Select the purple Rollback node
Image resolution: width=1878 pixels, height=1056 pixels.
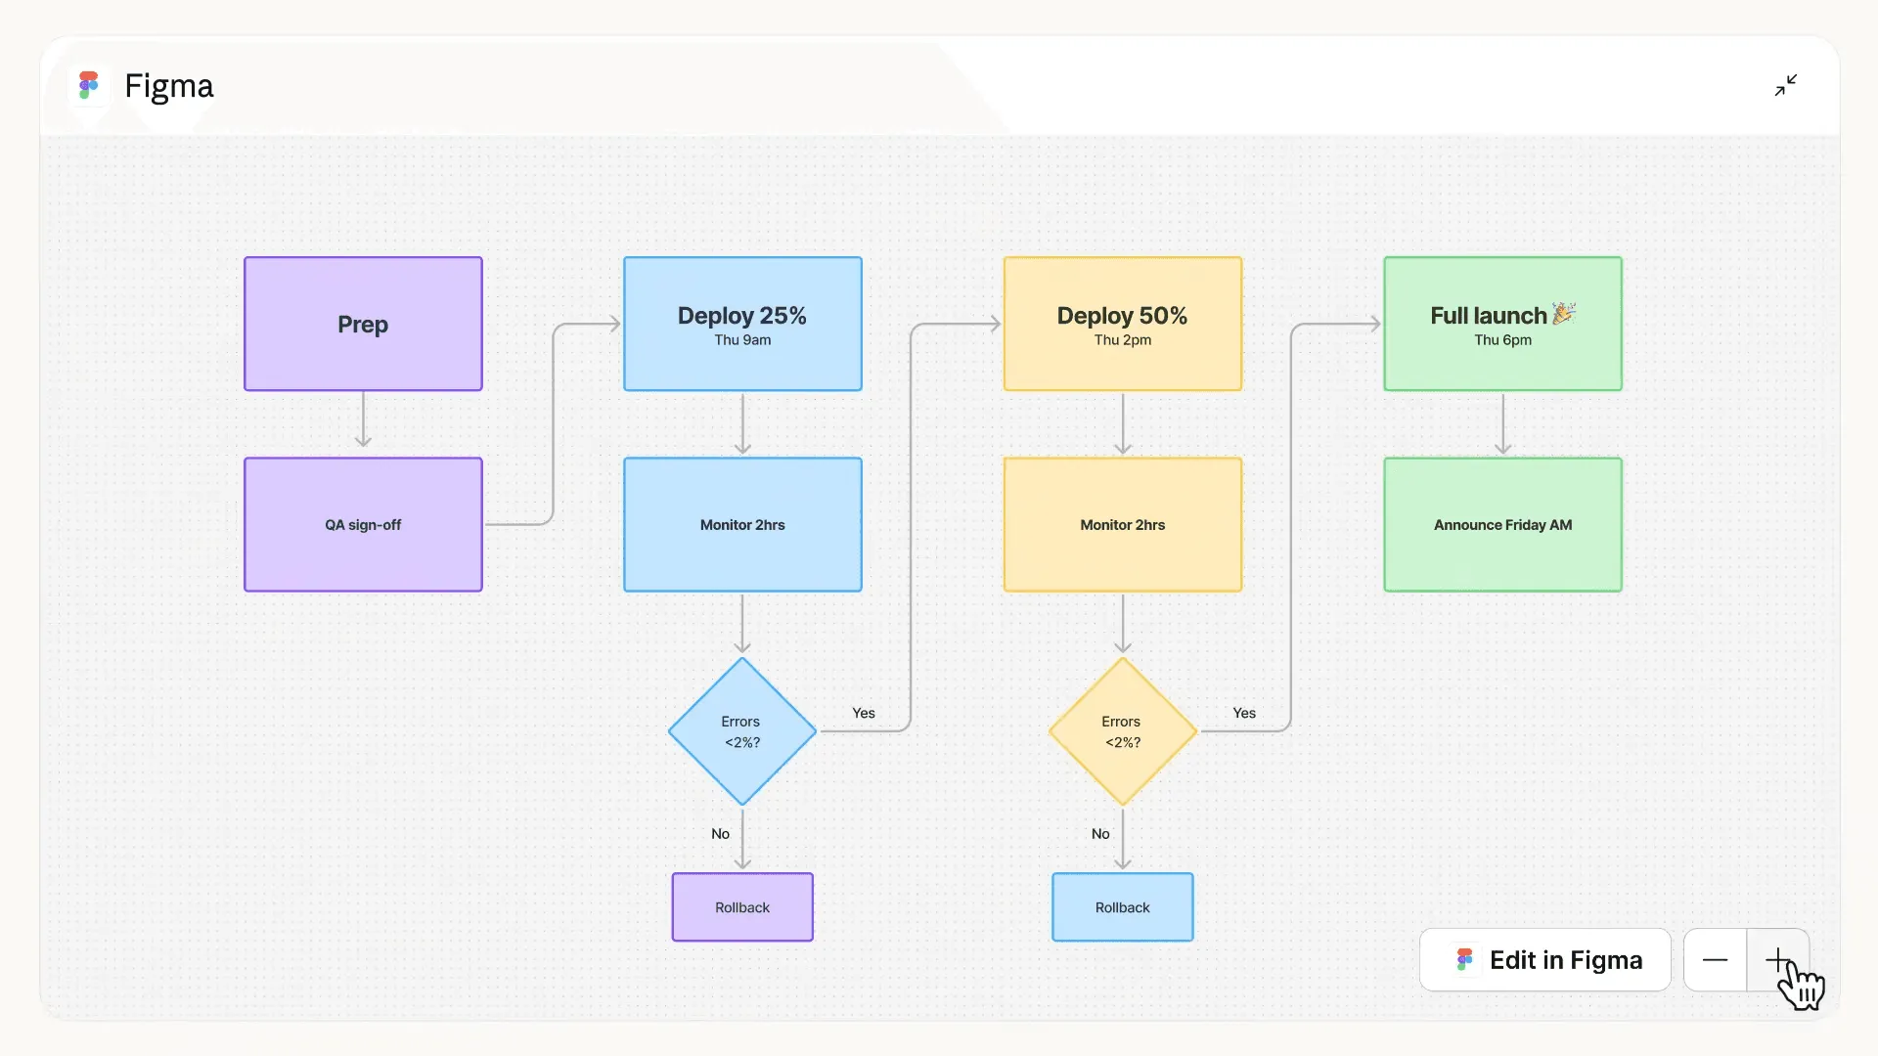[741, 906]
